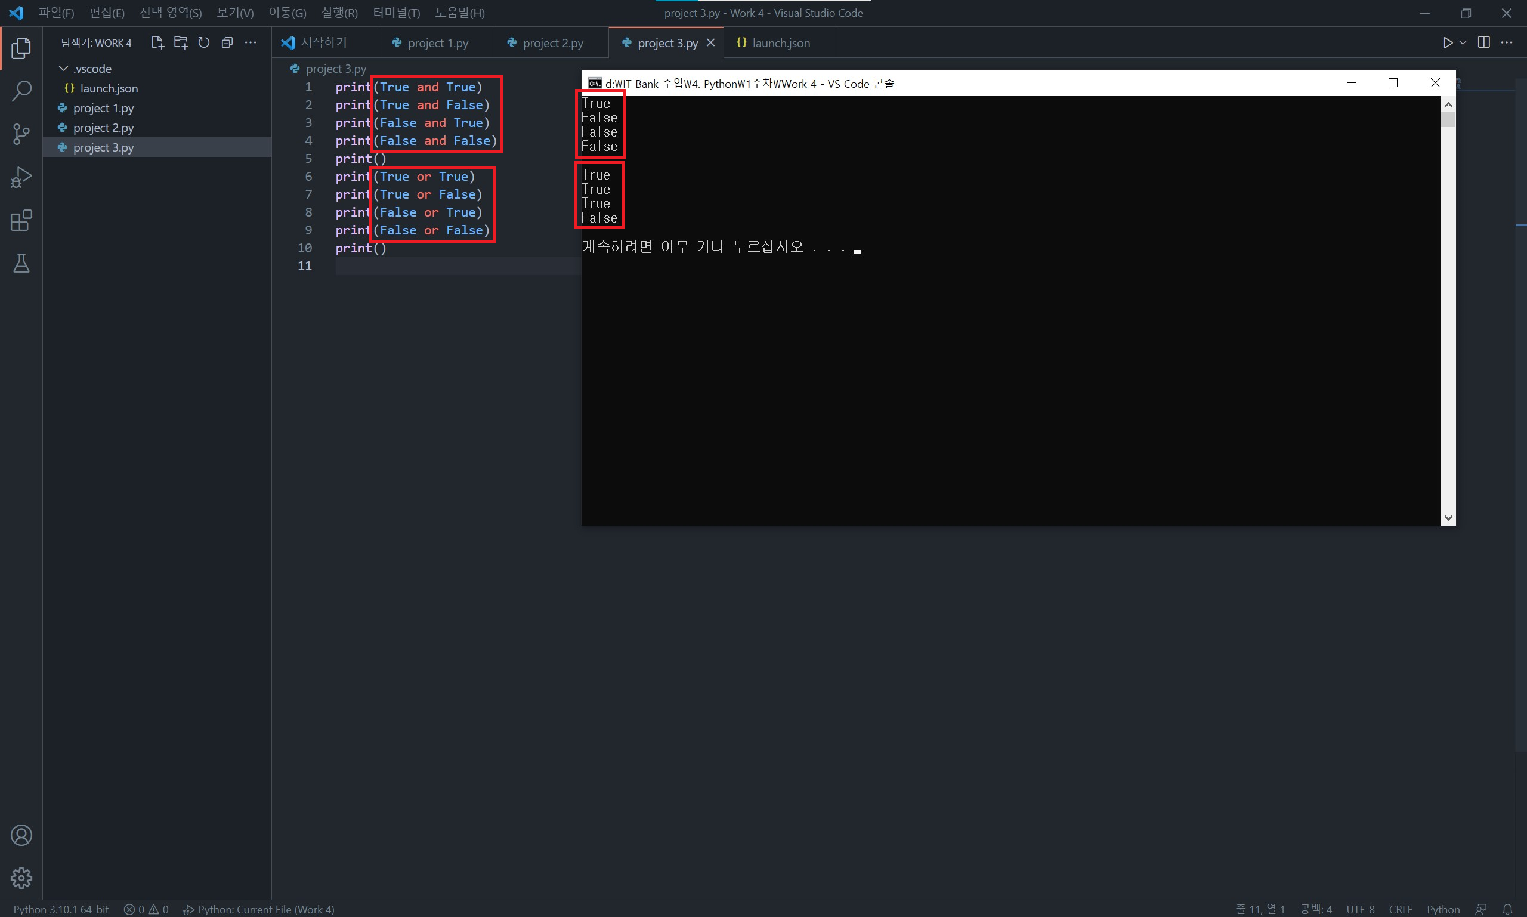Open the 터미널(T) menu

(x=396, y=13)
